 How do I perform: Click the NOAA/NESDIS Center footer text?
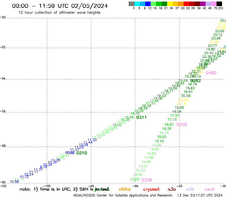click(123, 196)
